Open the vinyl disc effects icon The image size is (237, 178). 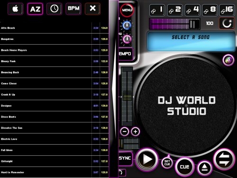click(x=228, y=60)
